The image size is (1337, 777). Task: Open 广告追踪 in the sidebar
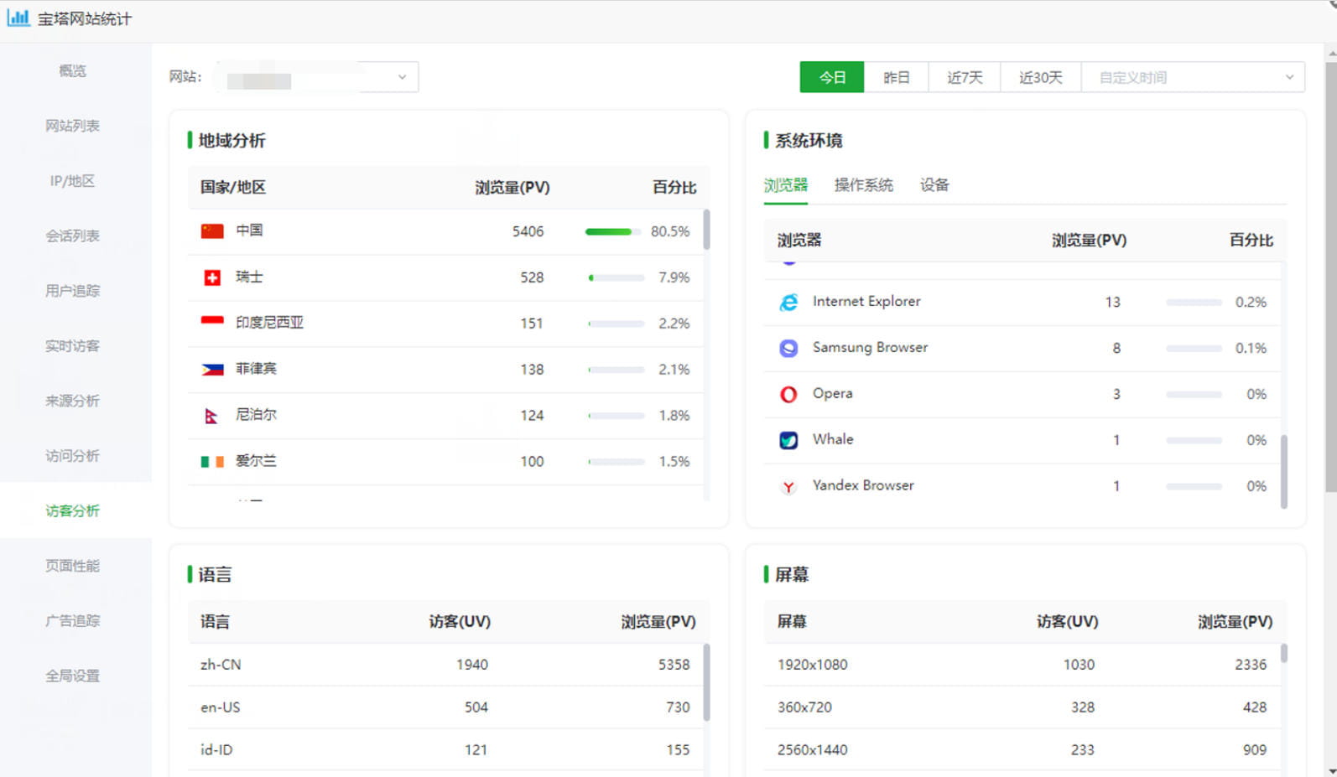(72, 621)
